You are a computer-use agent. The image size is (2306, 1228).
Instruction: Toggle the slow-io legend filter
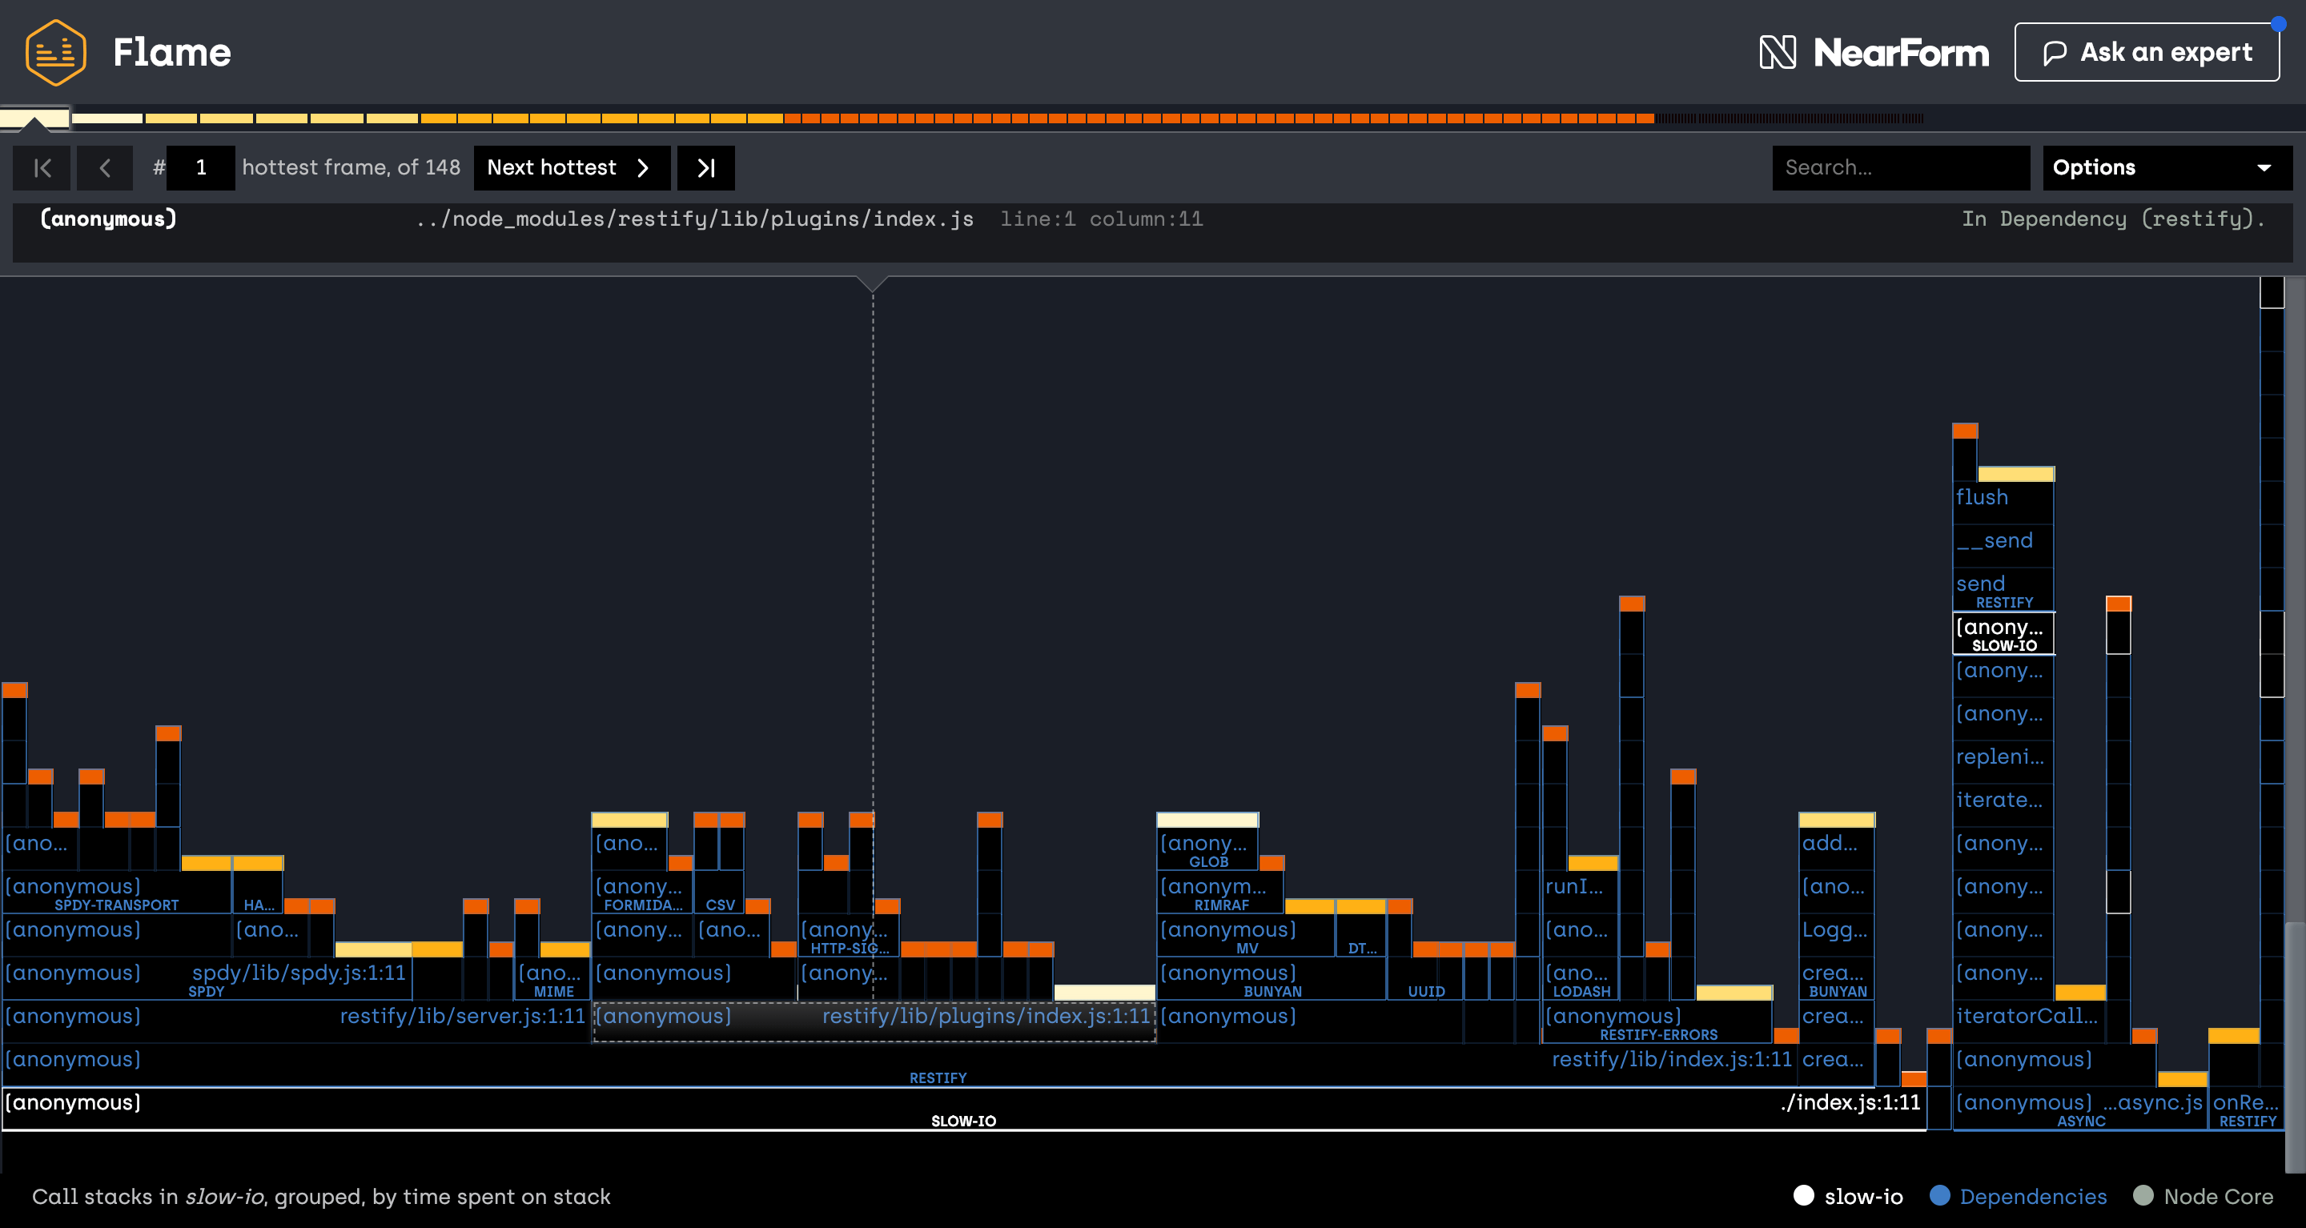1848,1196
